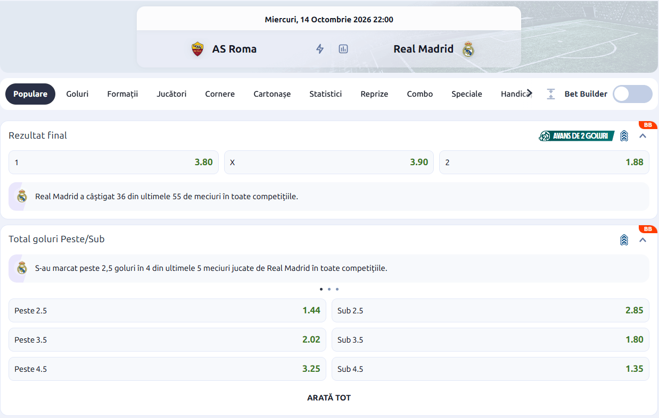Viewport: 659px width, 418px height.
Task: Open the Statistici tab
Action: tap(326, 94)
